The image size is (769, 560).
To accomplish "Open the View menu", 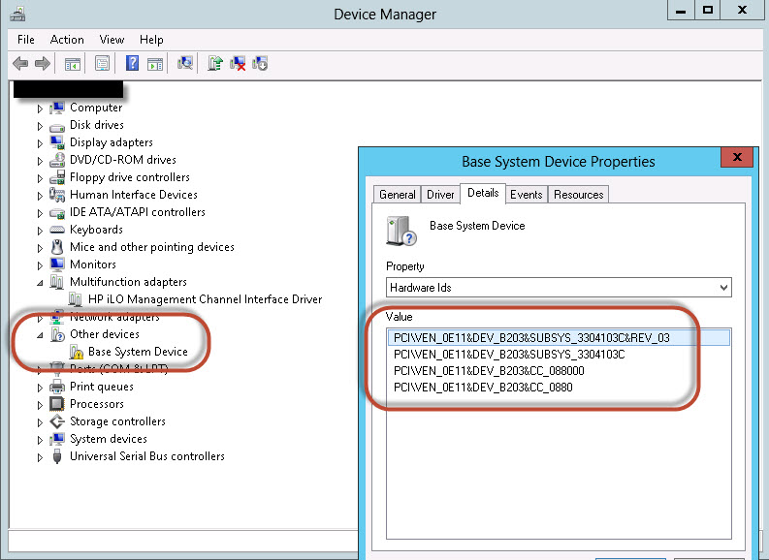I will tap(112, 40).
